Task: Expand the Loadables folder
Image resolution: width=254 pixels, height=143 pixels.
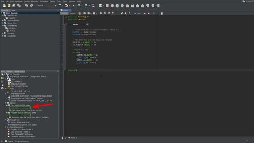Action: tap(3, 36)
